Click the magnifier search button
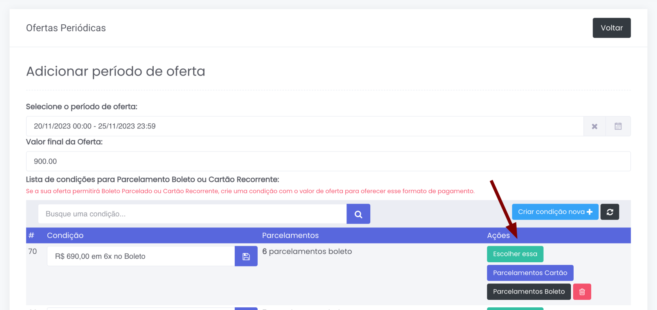Viewport: 657px width, 310px height. point(358,214)
